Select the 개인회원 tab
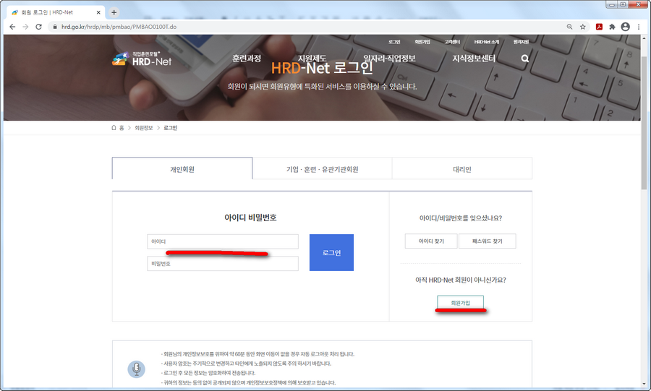 (x=182, y=168)
